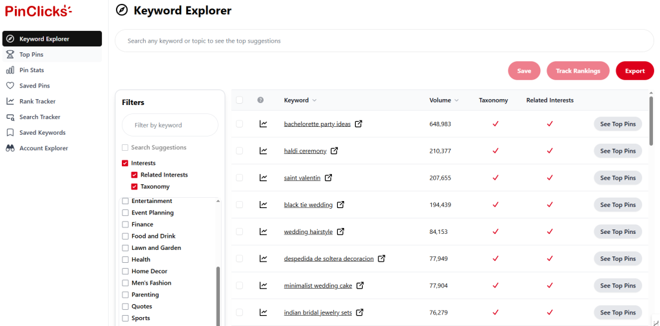Open external link beside despedida de soltera decoracion
The image size is (660, 326).
click(382, 259)
